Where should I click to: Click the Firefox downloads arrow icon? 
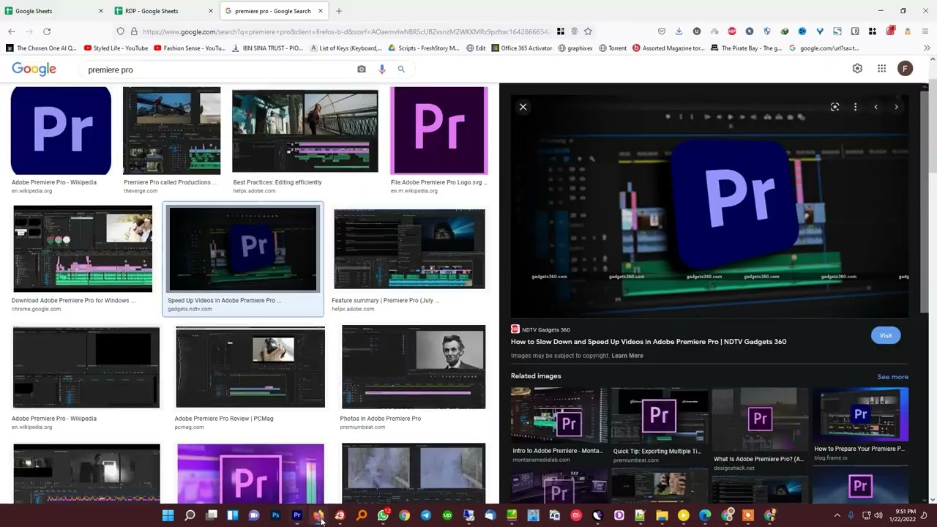(679, 31)
